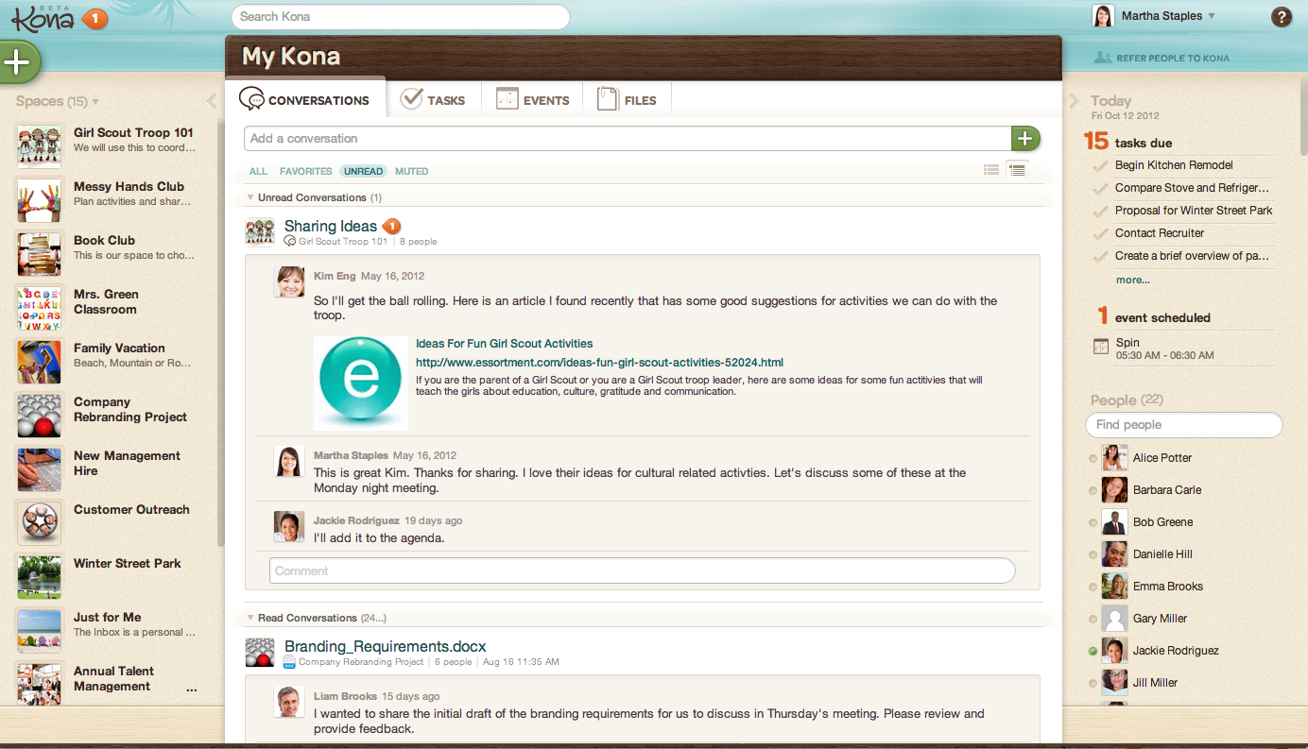Open Jackie Rodriguez in People list
Viewport: 1308px width, 749px height.
click(1176, 651)
